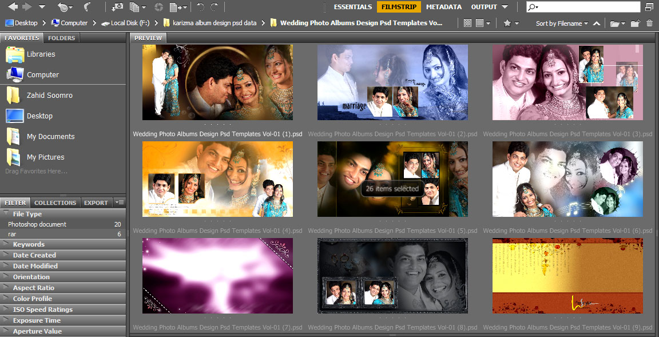
Task: Click Computer in the path bar
Action: click(x=69, y=23)
